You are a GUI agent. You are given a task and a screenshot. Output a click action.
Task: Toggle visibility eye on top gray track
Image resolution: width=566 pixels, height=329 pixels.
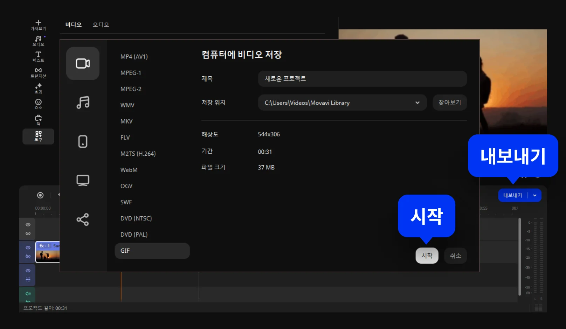(x=28, y=225)
